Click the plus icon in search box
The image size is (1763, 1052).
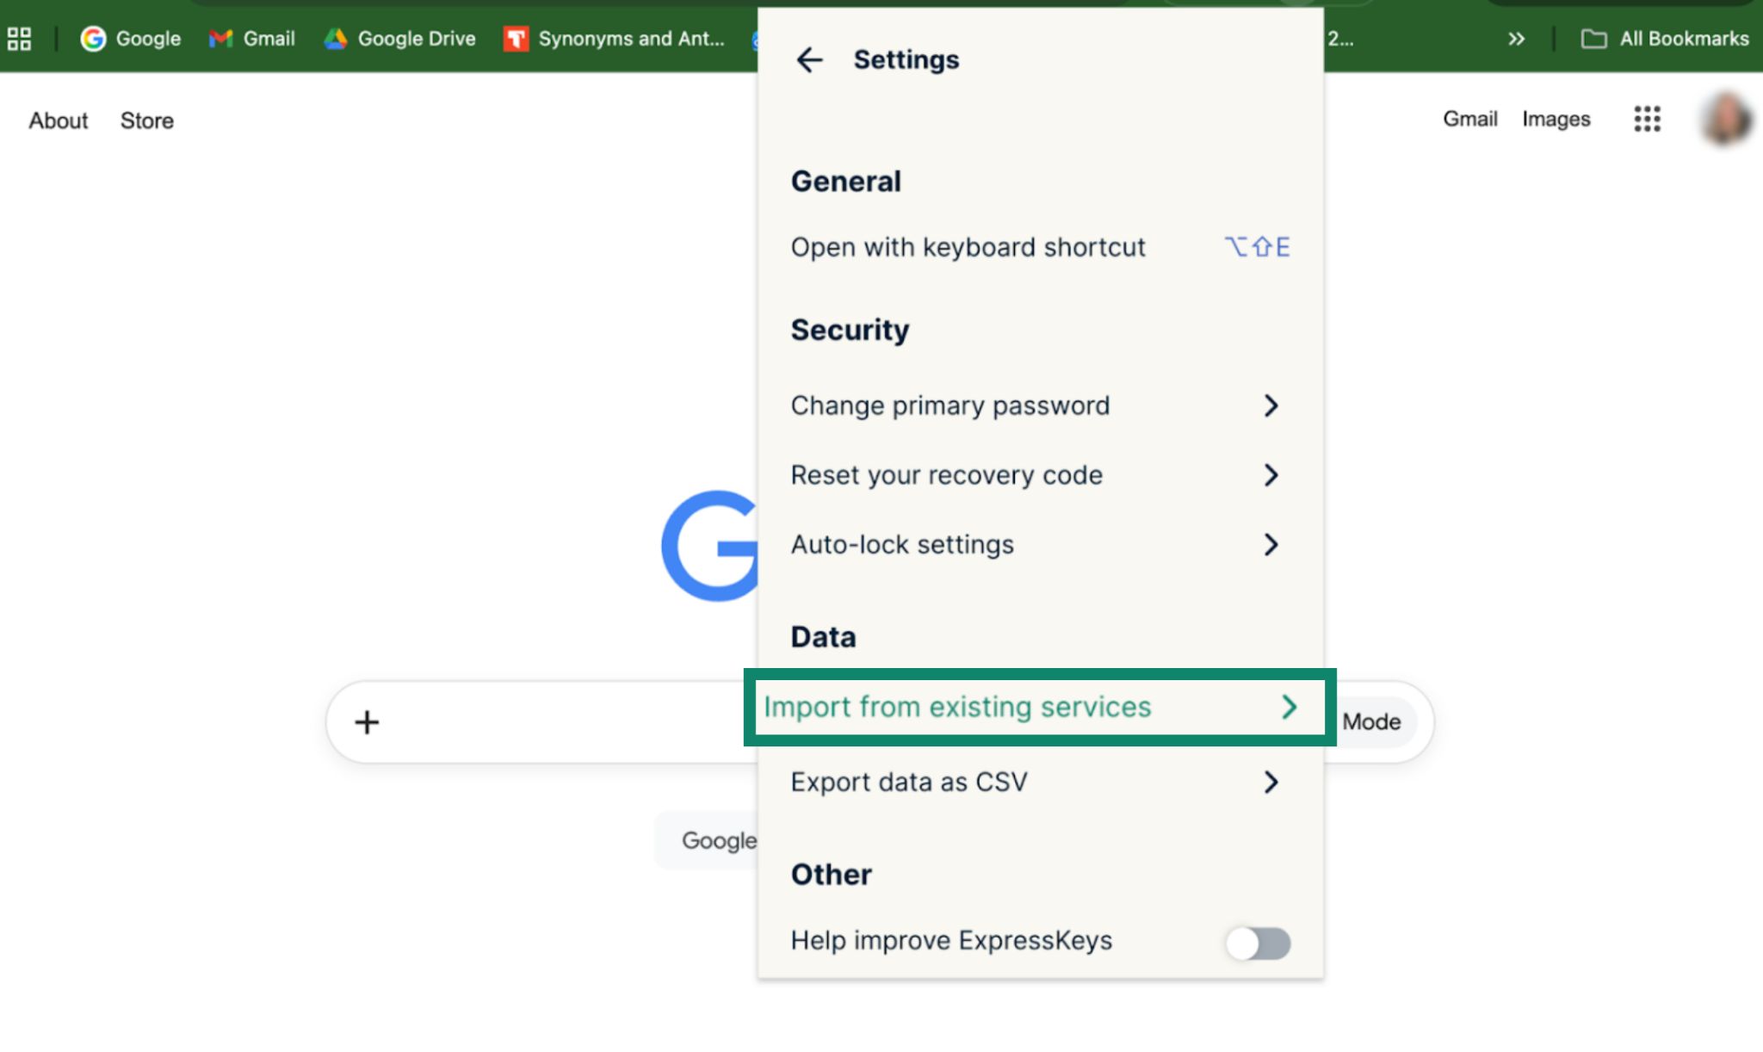[x=367, y=722]
